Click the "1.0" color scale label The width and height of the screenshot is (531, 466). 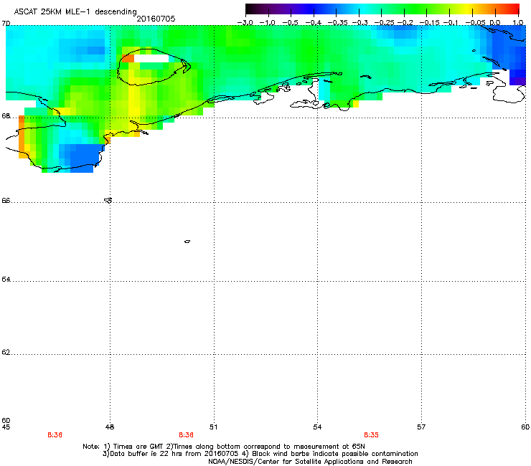[518, 23]
